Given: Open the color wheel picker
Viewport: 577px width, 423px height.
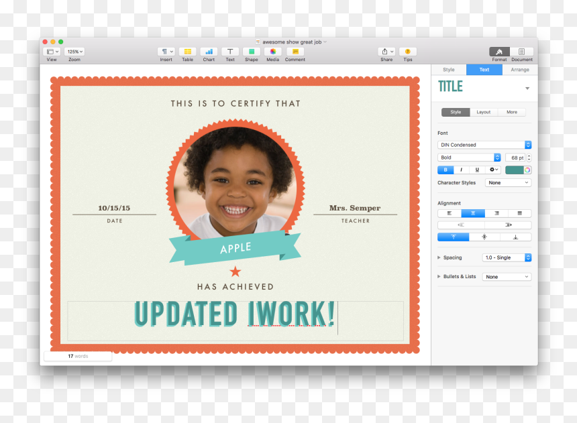Looking at the screenshot, I should [527, 170].
